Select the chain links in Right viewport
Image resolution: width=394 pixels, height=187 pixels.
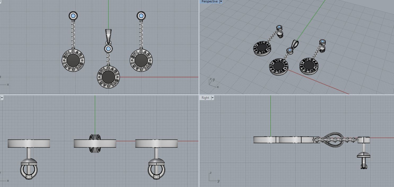(335, 139)
